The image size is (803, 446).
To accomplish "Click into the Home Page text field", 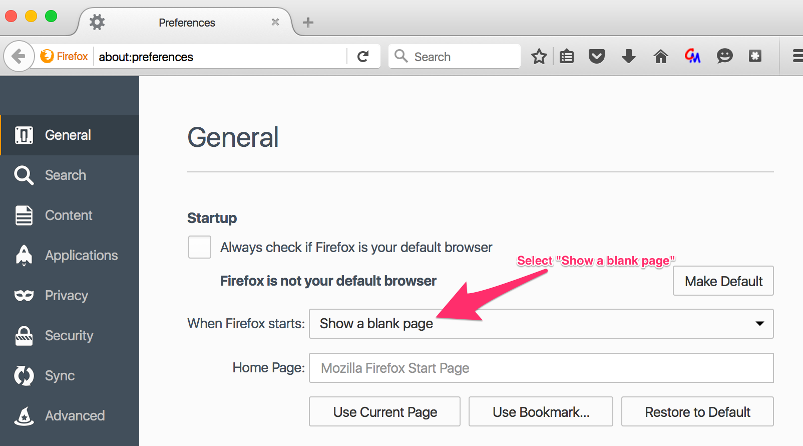I will point(541,368).
